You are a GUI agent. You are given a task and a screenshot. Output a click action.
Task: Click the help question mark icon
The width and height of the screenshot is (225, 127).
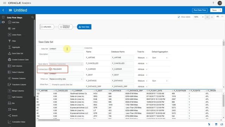tap(213, 3)
